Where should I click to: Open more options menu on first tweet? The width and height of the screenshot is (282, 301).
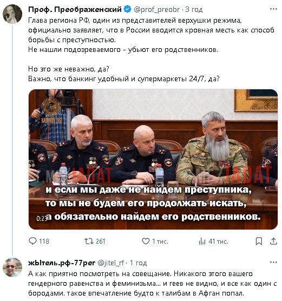(x=273, y=9)
